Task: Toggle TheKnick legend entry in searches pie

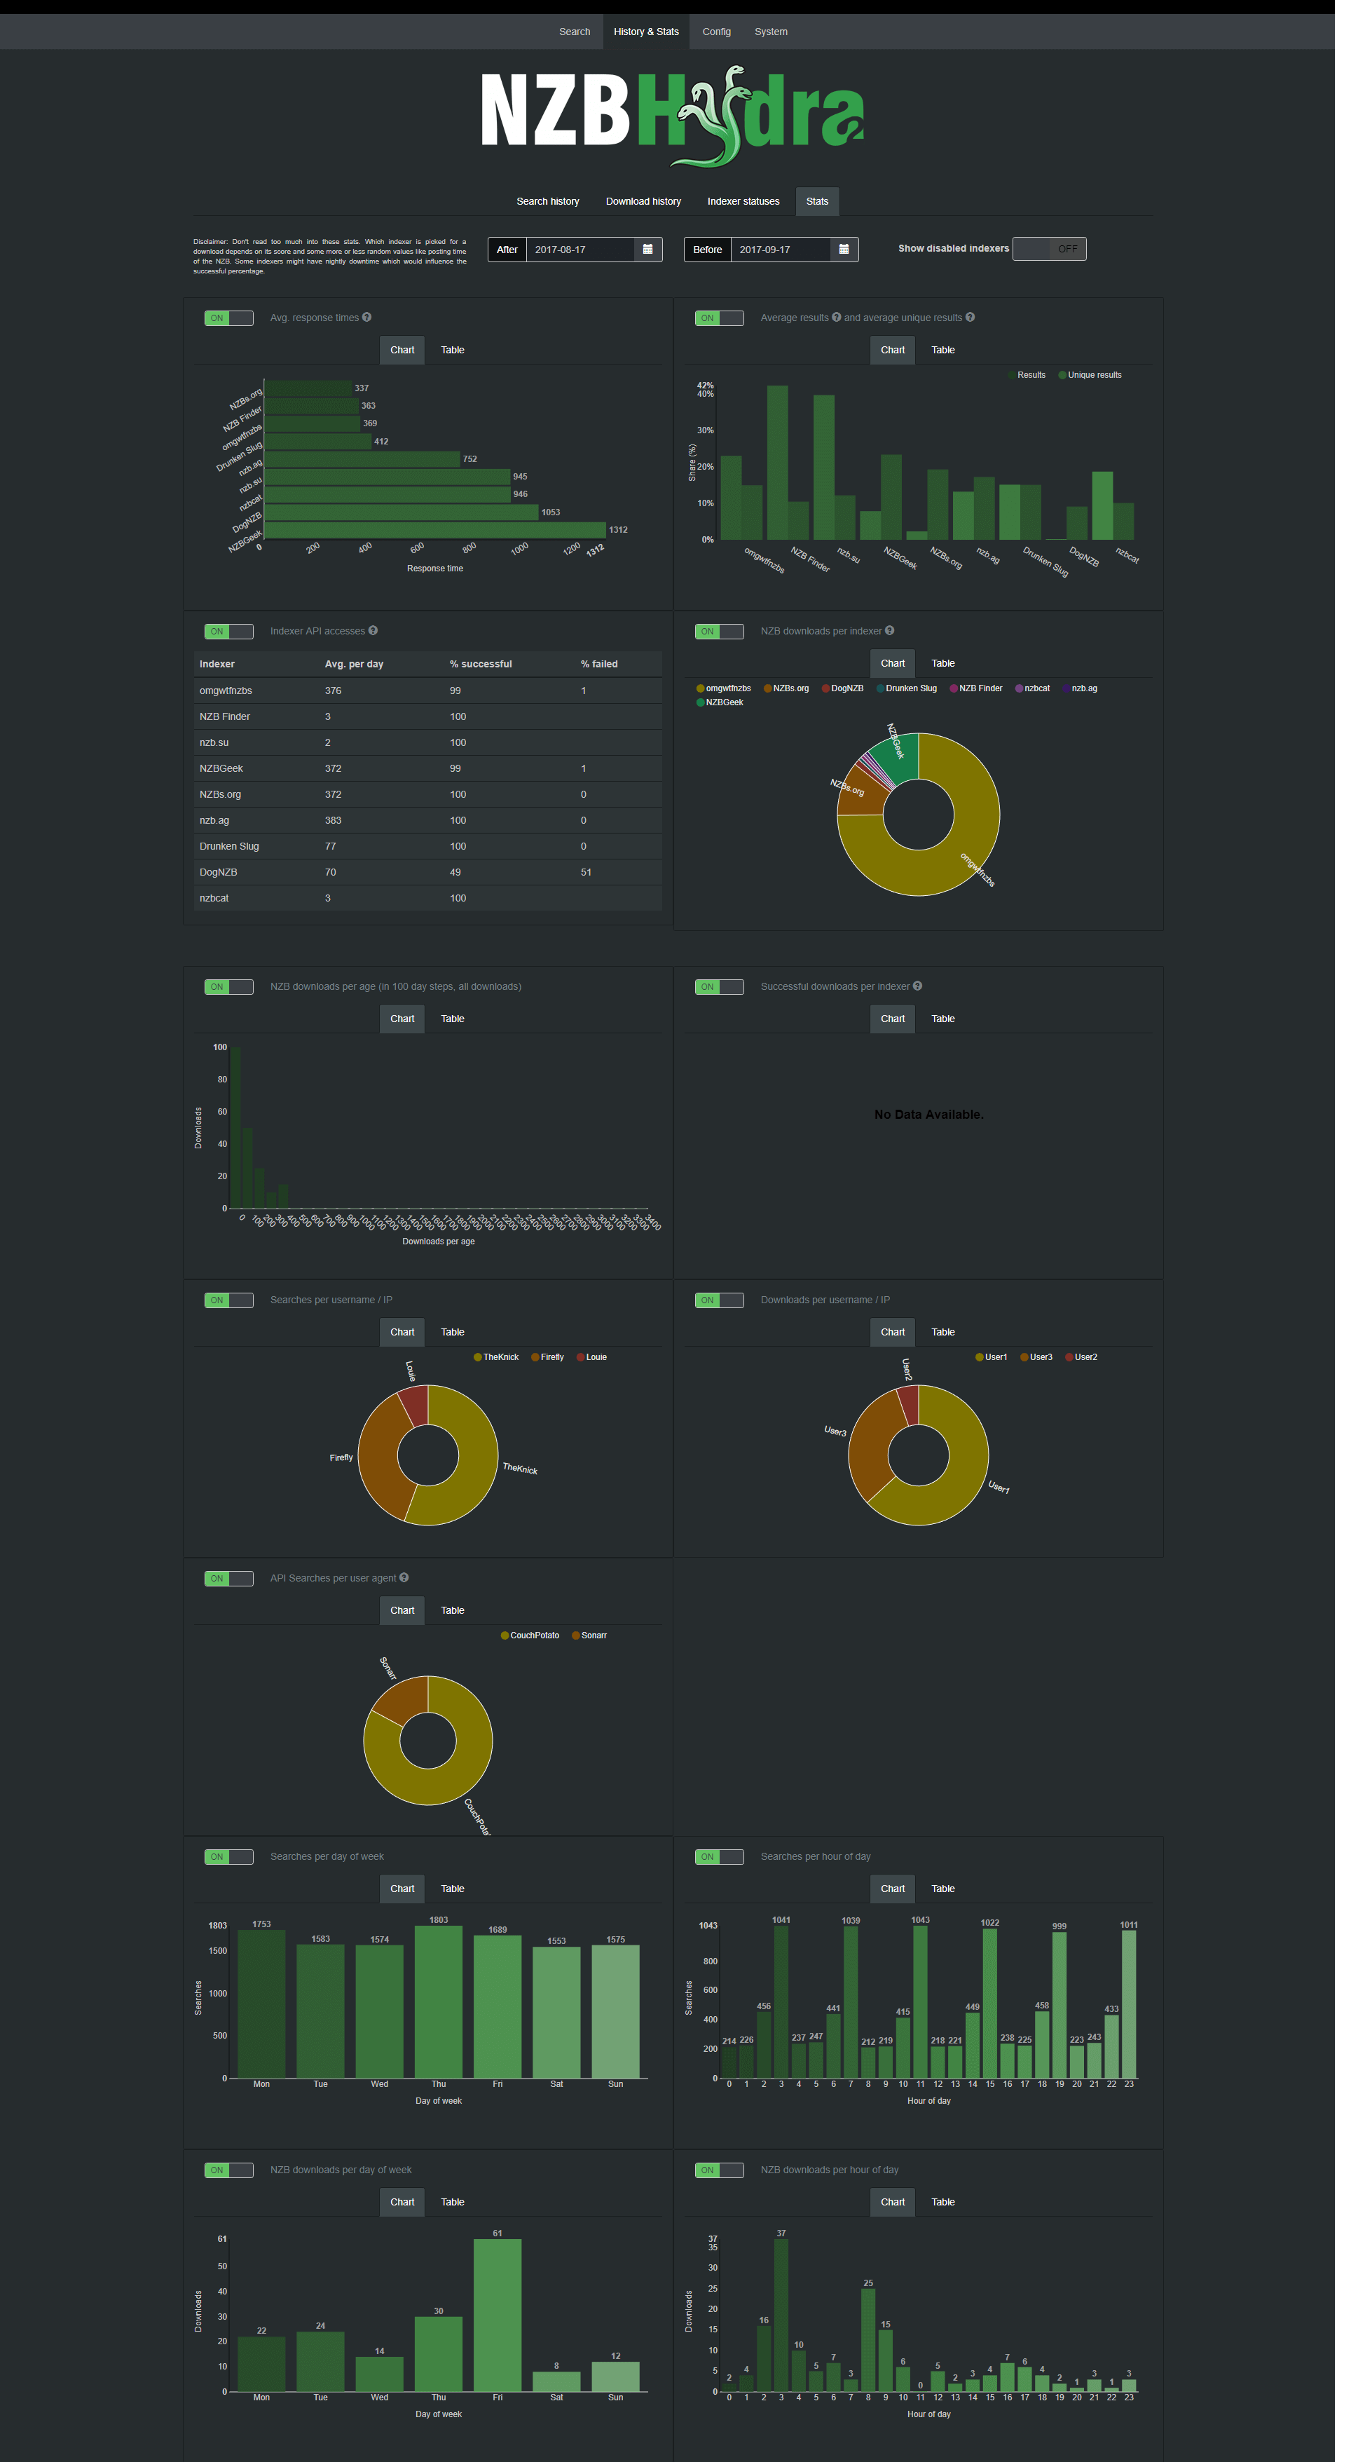Action: coord(496,1357)
